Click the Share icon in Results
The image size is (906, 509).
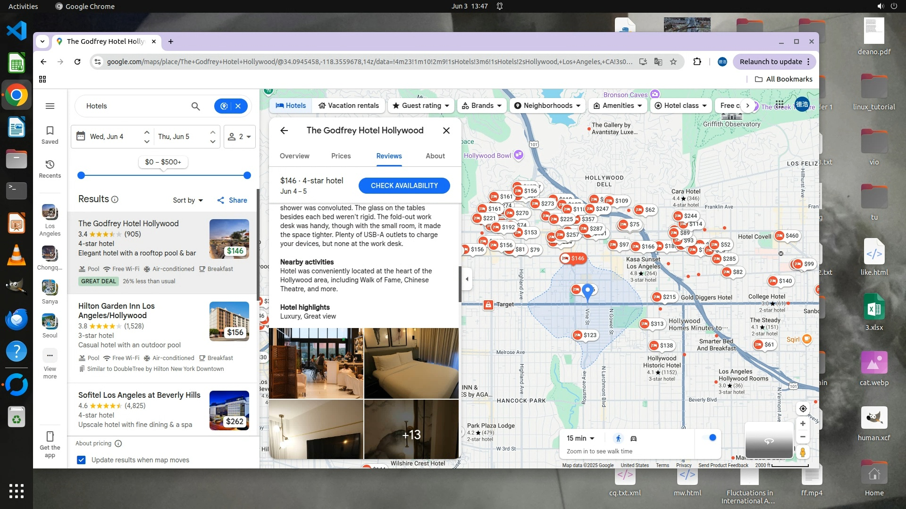point(221,200)
